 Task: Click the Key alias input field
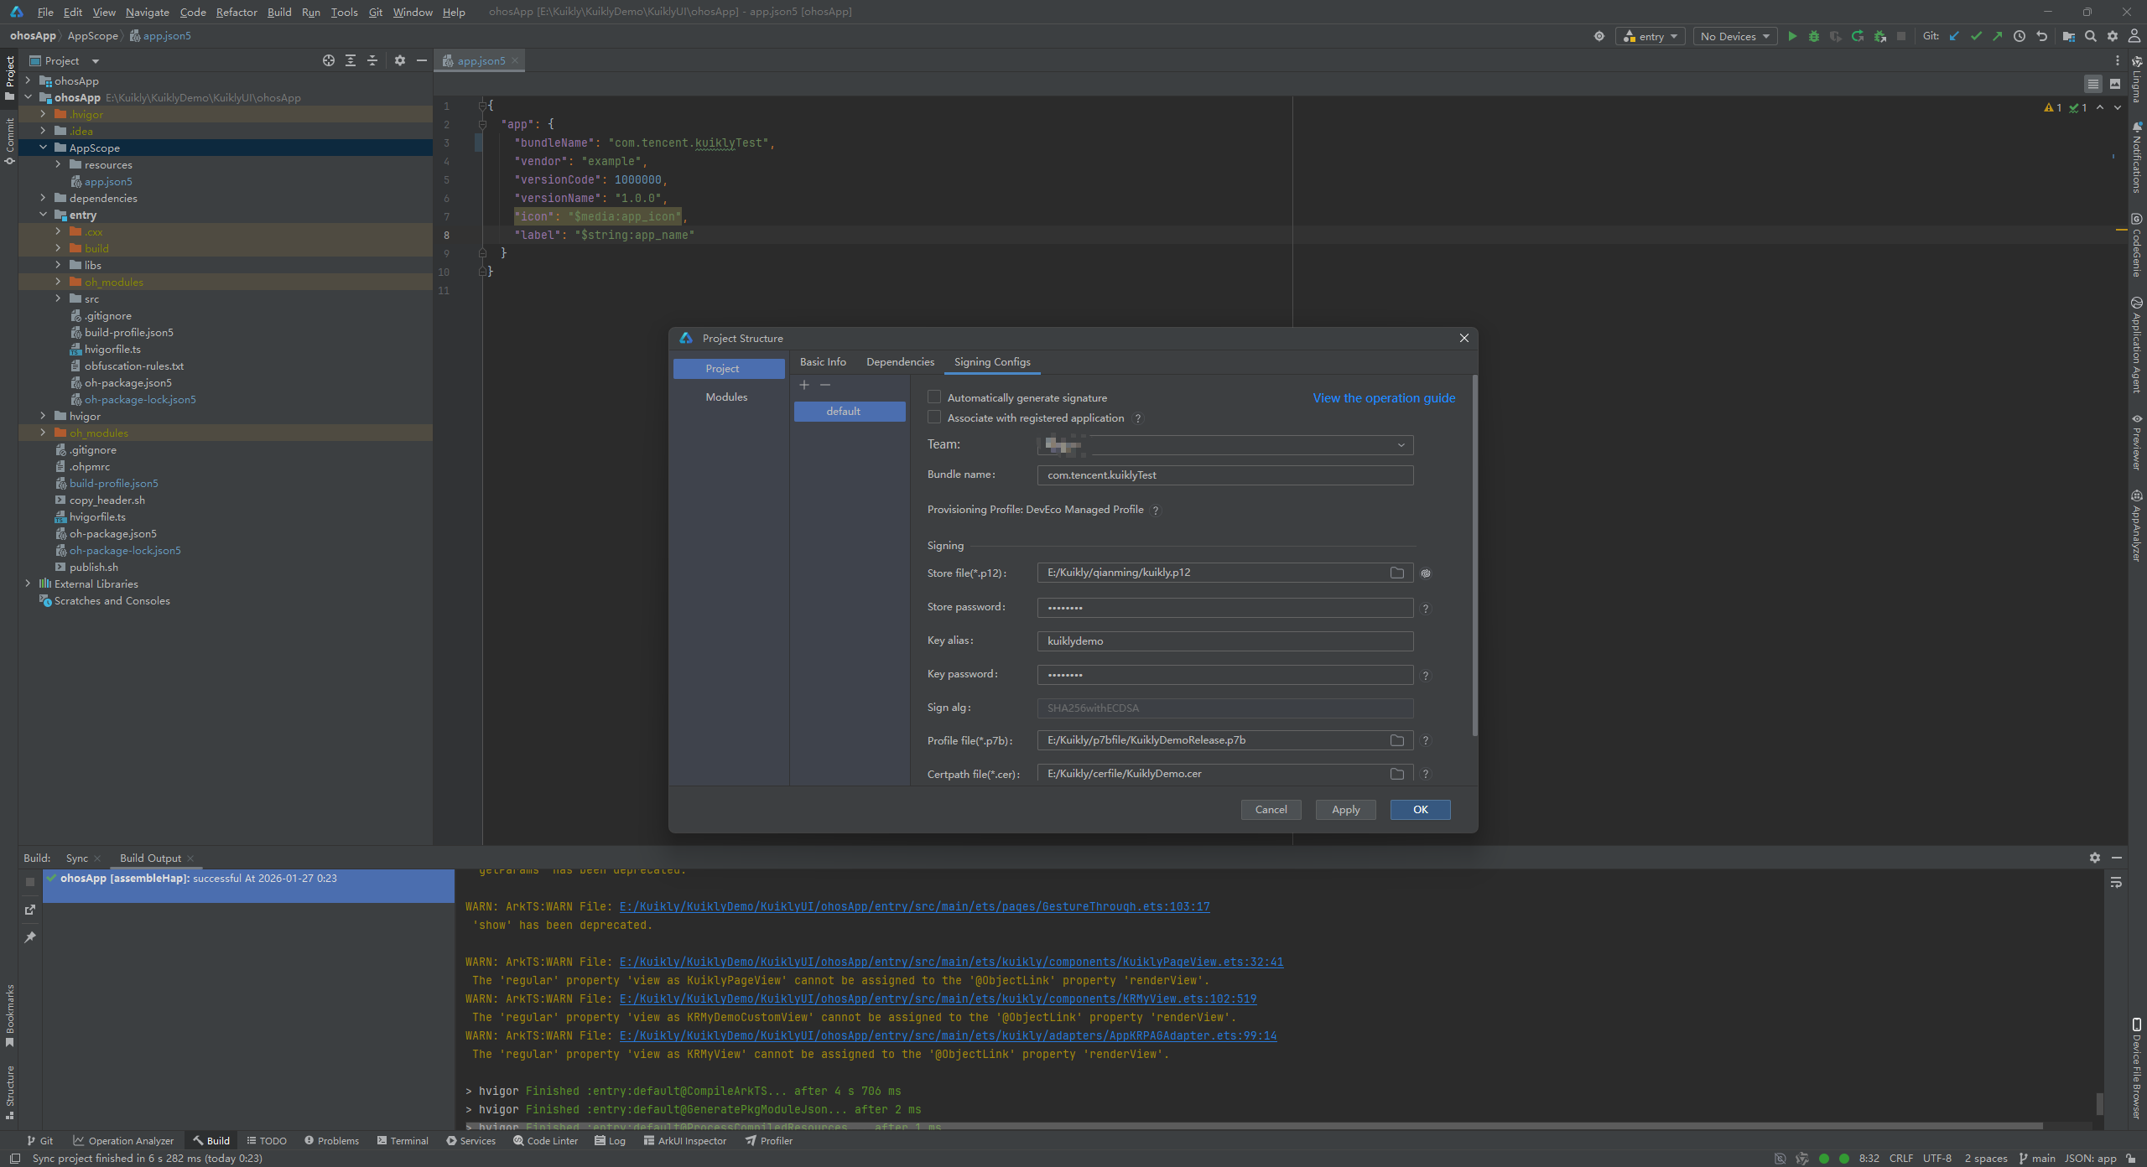click(1224, 641)
